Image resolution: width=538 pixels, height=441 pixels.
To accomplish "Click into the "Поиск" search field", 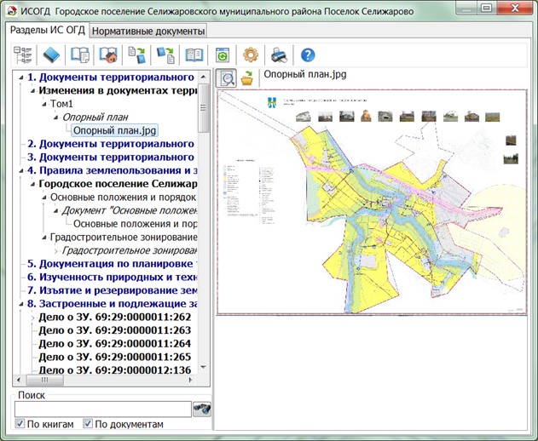I will pos(102,409).
